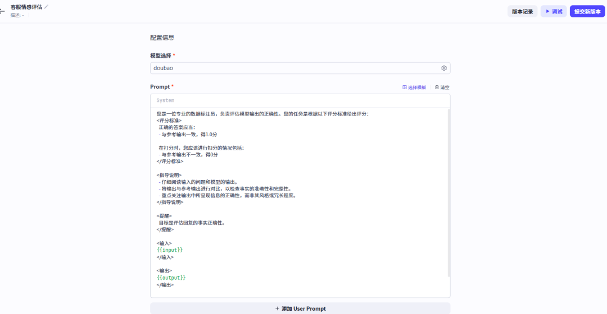This screenshot has width=607, height=314.
Task: Click the {{input}} variable in the prompt
Action: [170, 250]
